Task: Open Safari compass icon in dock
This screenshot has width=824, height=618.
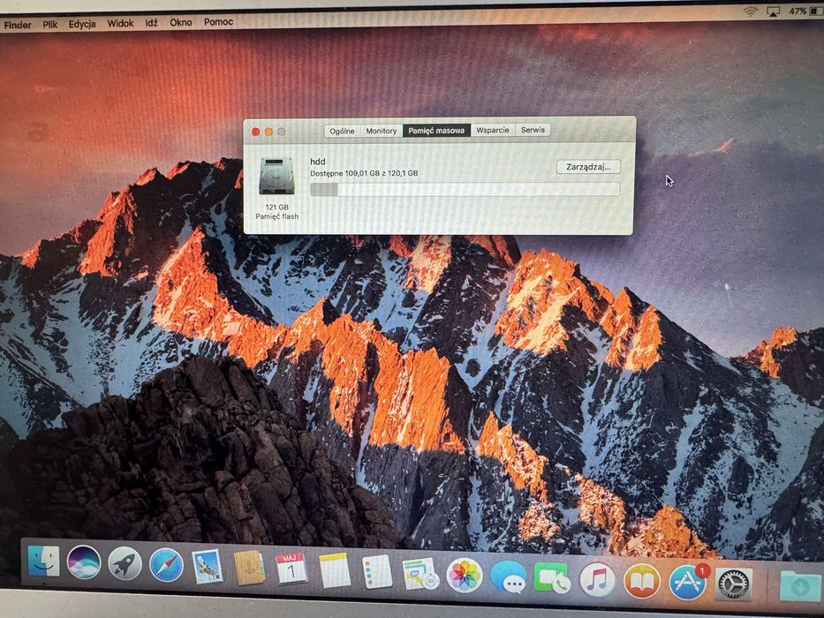Action: click(166, 565)
